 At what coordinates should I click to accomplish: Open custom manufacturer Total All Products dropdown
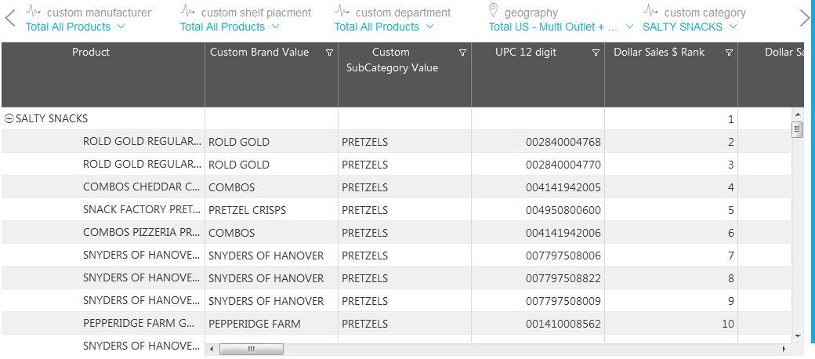[121, 27]
